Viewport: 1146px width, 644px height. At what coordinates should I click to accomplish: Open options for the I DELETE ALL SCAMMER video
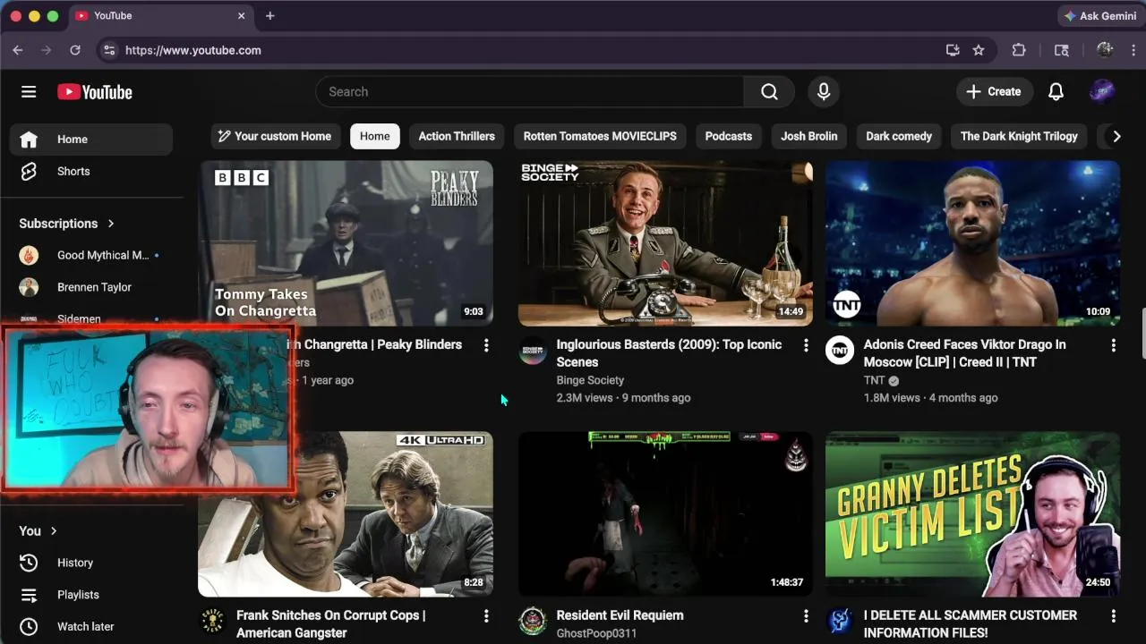tap(1114, 616)
